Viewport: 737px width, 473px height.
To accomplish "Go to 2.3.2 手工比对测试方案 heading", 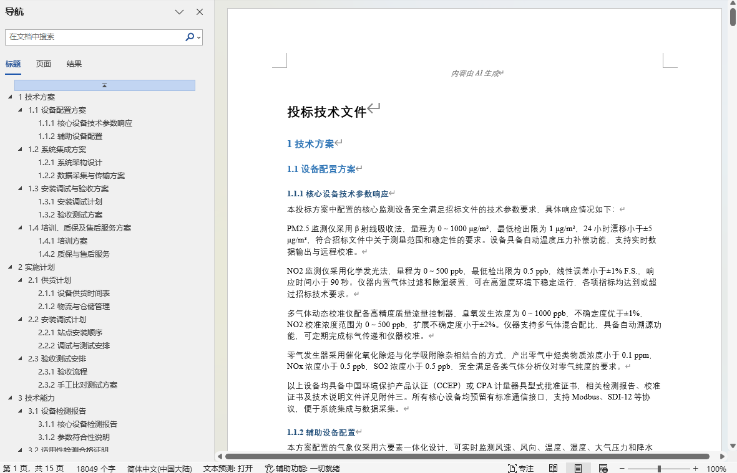I will click(x=77, y=385).
